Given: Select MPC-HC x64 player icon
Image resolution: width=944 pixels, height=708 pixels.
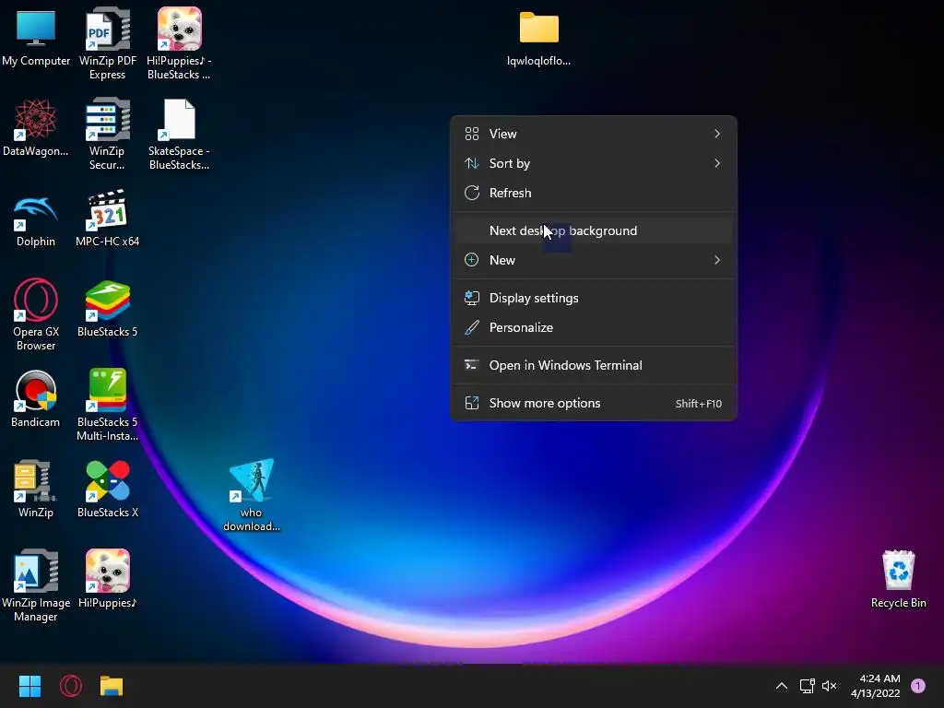Looking at the screenshot, I should point(107,218).
